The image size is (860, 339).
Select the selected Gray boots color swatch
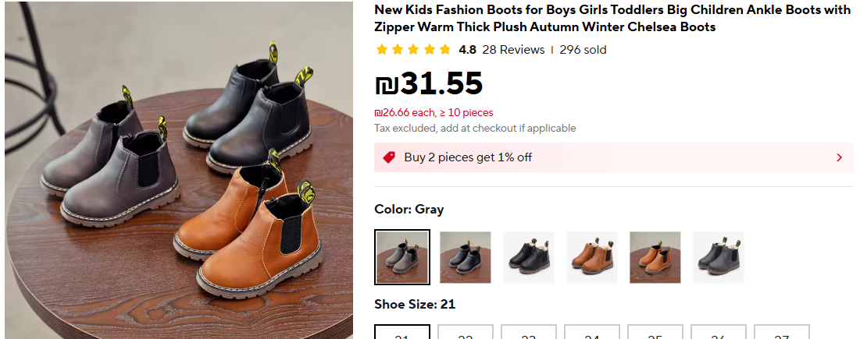pyautogui.click(x=402, y=257)
